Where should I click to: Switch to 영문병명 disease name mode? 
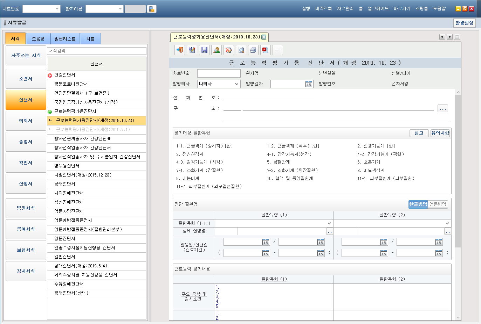click(x=438, y=204)
